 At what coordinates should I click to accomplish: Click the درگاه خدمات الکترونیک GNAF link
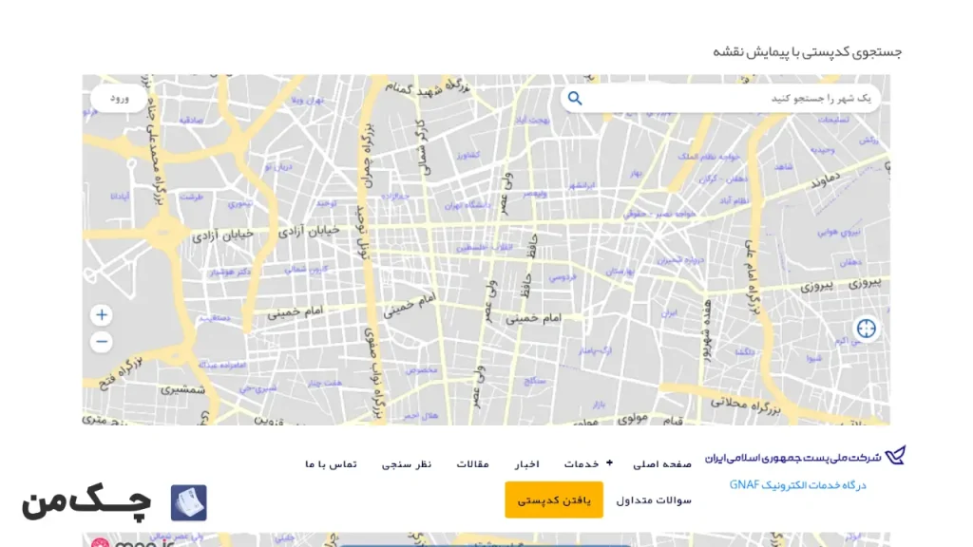(797, 484)
